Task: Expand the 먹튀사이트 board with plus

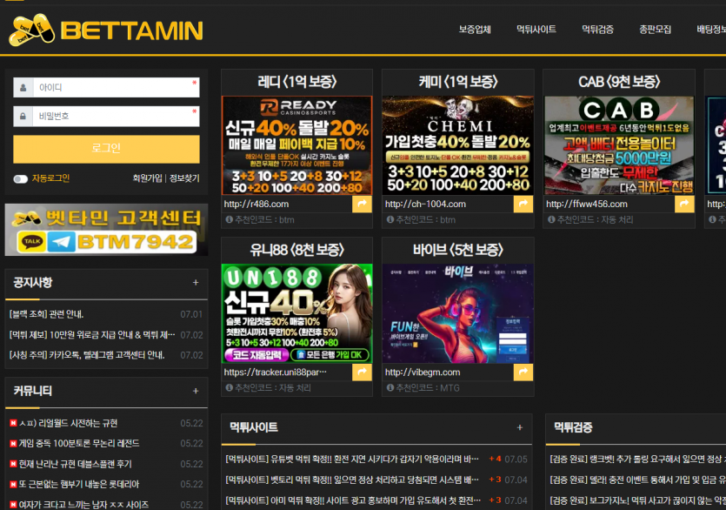Action: [x=519, y=427]
